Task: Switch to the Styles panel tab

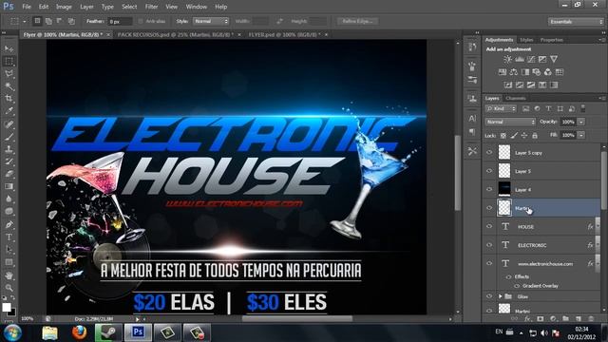Action: point(526,40)
